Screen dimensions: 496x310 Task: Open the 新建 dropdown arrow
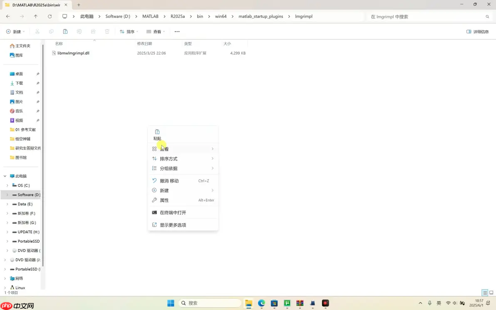(x=24, y=31)
